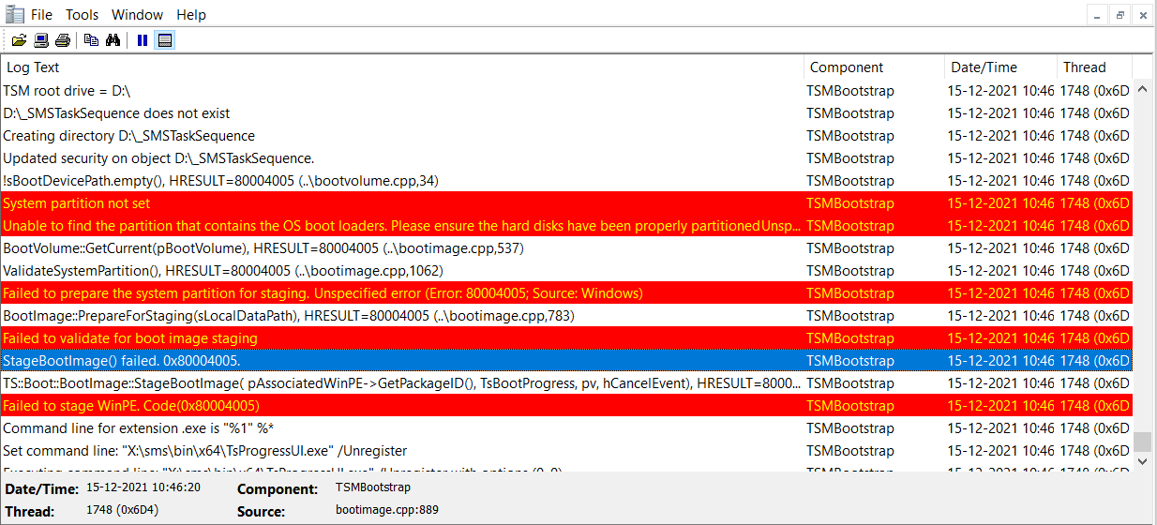This screenshot has height=525, width=1157.
Task: Click the CMTrace application icon beside File
Action: click(14, 14)
